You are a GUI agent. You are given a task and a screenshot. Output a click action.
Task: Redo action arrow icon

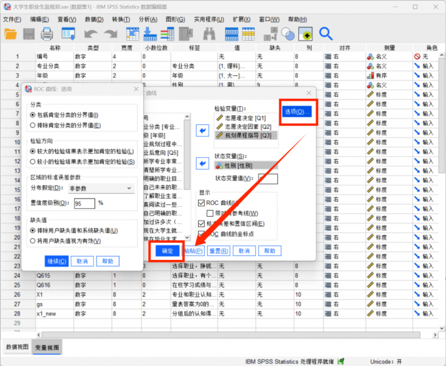tap(110, 34)
